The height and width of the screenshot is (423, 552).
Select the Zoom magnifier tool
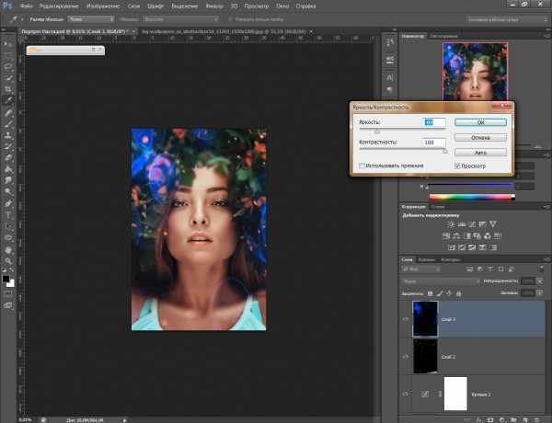7,261
